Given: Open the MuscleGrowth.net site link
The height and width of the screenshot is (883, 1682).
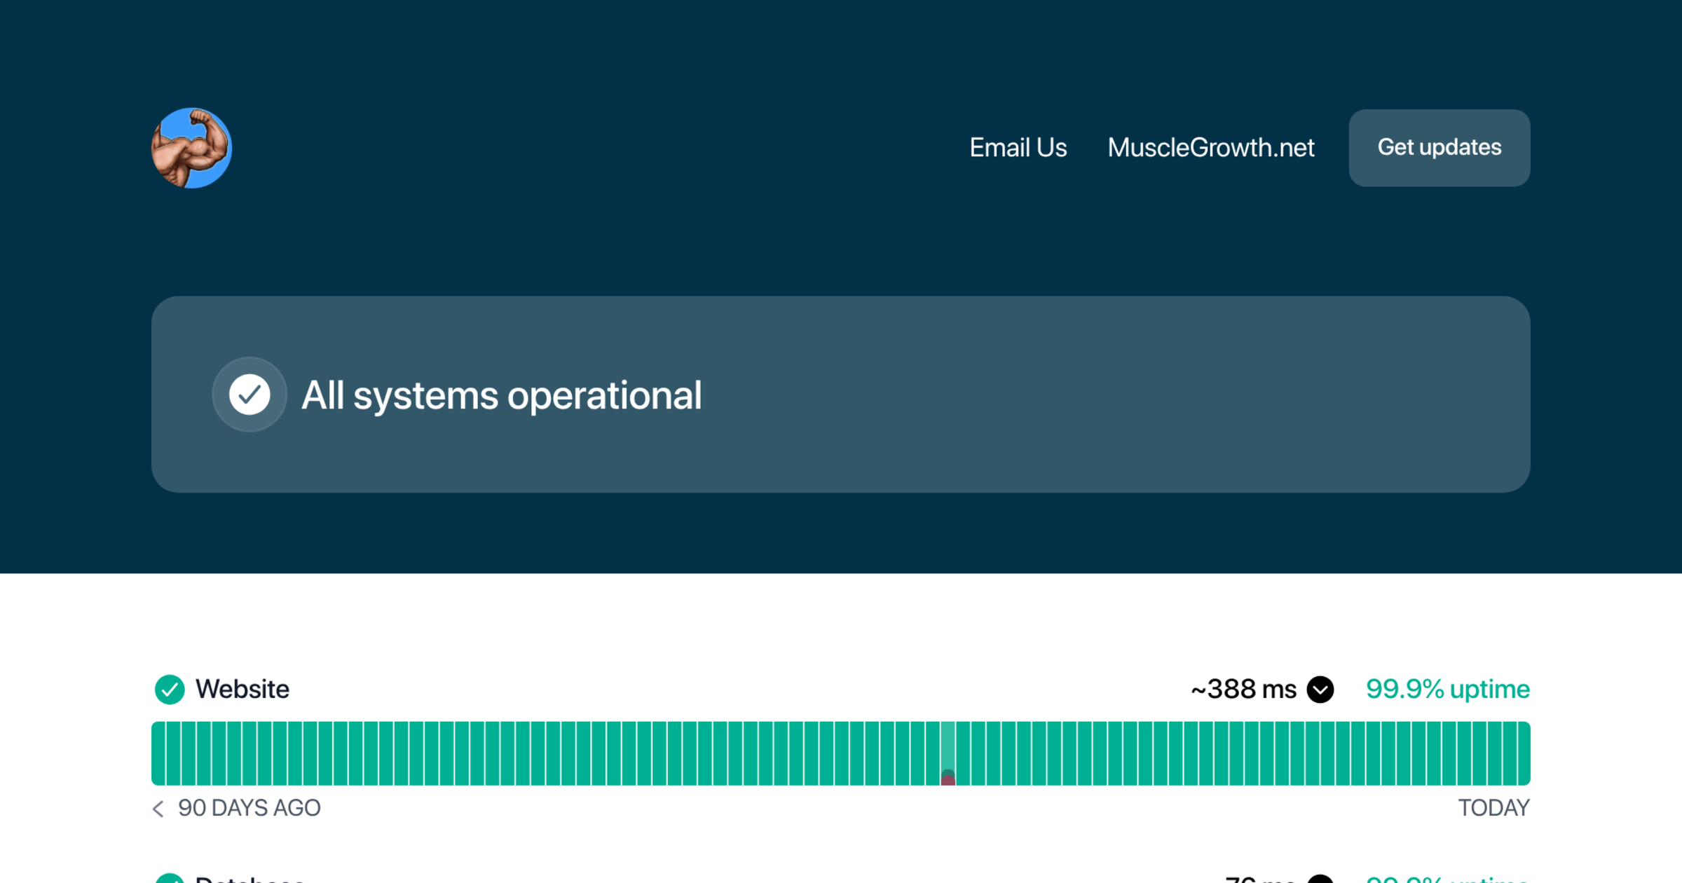Looking at the screenshot, I should (x=1211, y=148).
